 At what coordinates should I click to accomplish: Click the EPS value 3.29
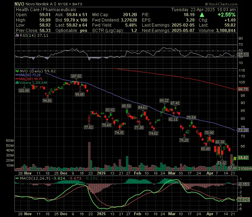[x=190, y=20]
